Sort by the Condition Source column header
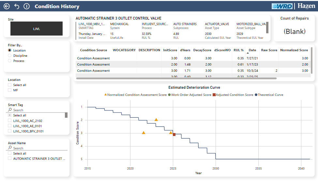The height and width of the screenshot is (181, 318). pos(93,50)
